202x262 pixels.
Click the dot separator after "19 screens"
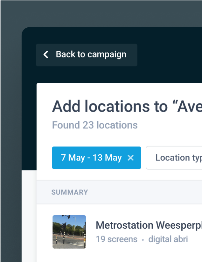coord(143,239)
